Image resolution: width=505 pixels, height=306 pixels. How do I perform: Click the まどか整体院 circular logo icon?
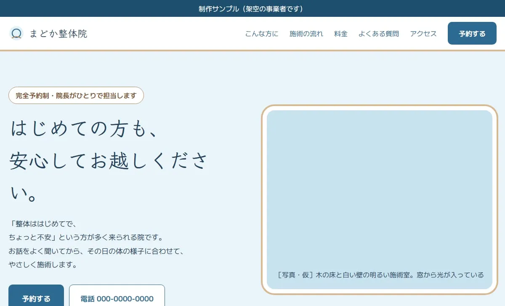click(16, 33)
